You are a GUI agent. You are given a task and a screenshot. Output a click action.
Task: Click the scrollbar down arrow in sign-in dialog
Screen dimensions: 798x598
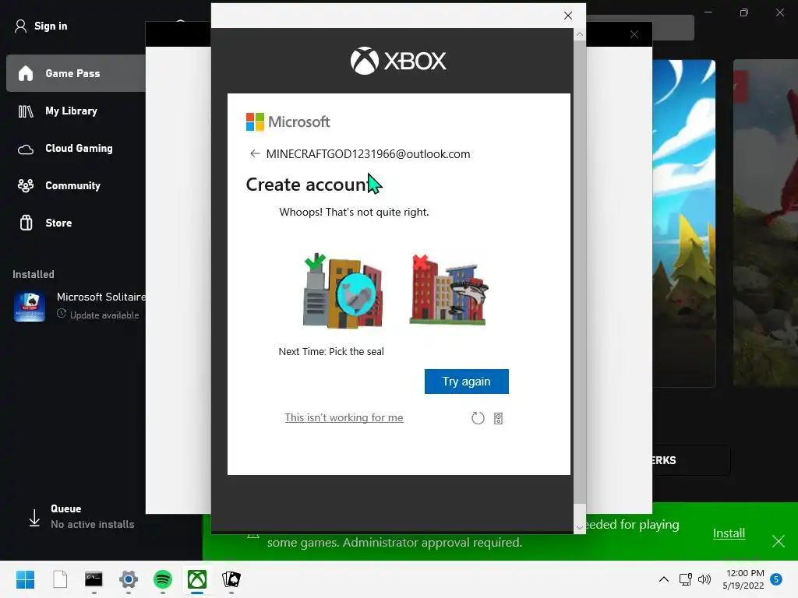tap(580, 527)
